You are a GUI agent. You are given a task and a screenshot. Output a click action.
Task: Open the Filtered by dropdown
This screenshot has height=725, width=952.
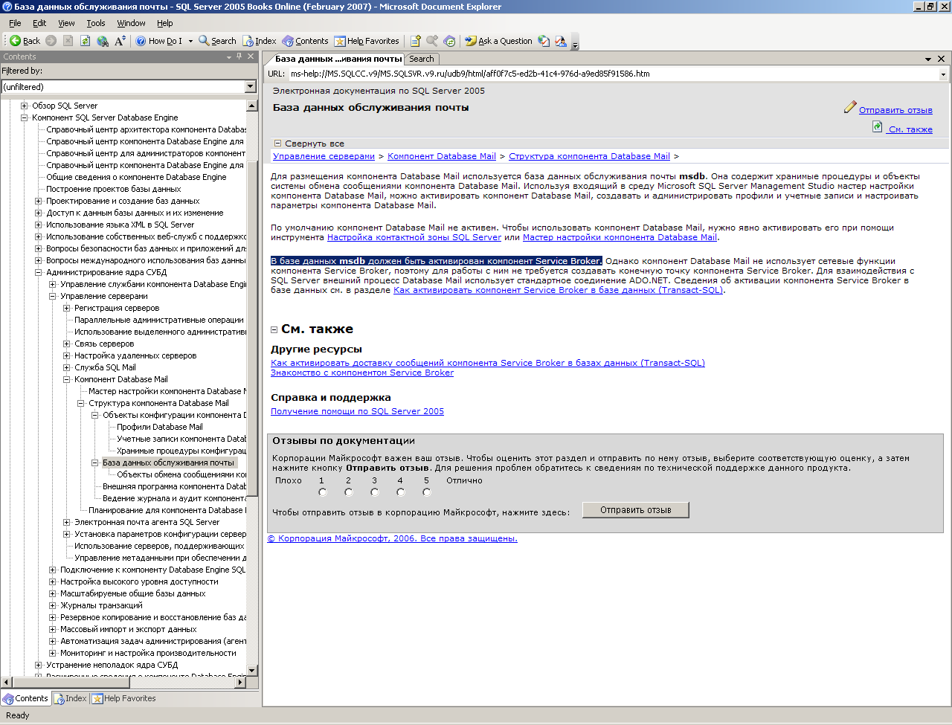tap(250, 87)
